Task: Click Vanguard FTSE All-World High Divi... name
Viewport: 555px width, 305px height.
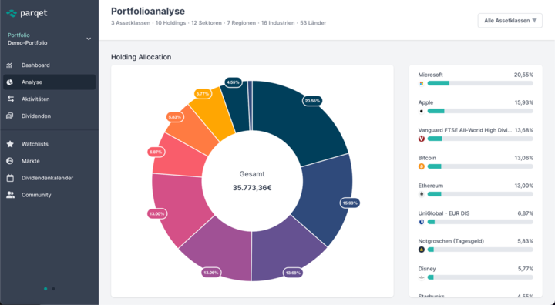Action: coord(465,130)
